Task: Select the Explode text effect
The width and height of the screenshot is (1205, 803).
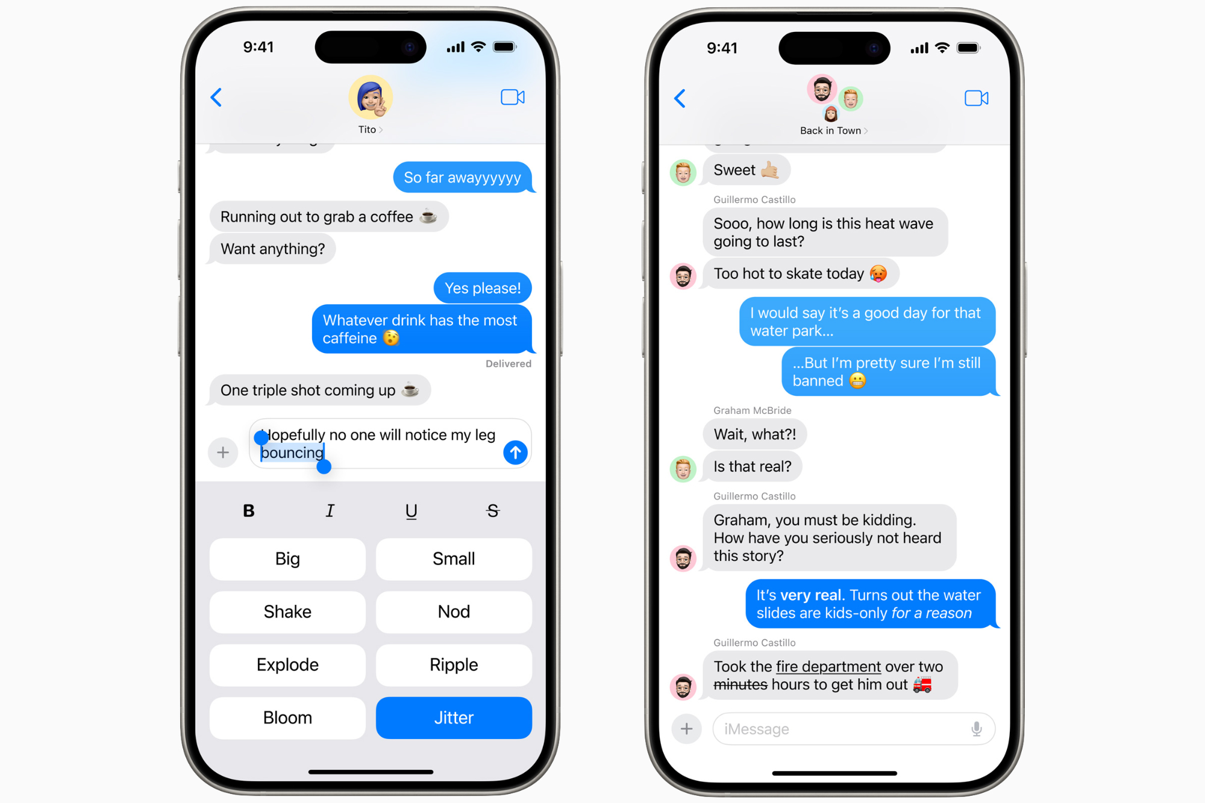Action: coord(289,665)
